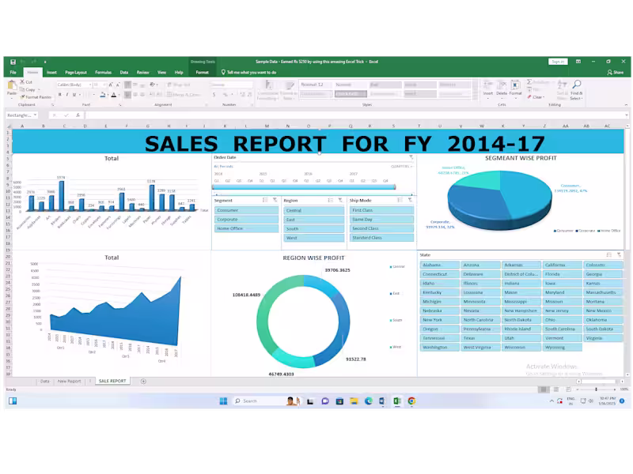The image size is (633, 474).
Task: Apply Bold formatting from the Font group
Action: (x=60, y=95)
